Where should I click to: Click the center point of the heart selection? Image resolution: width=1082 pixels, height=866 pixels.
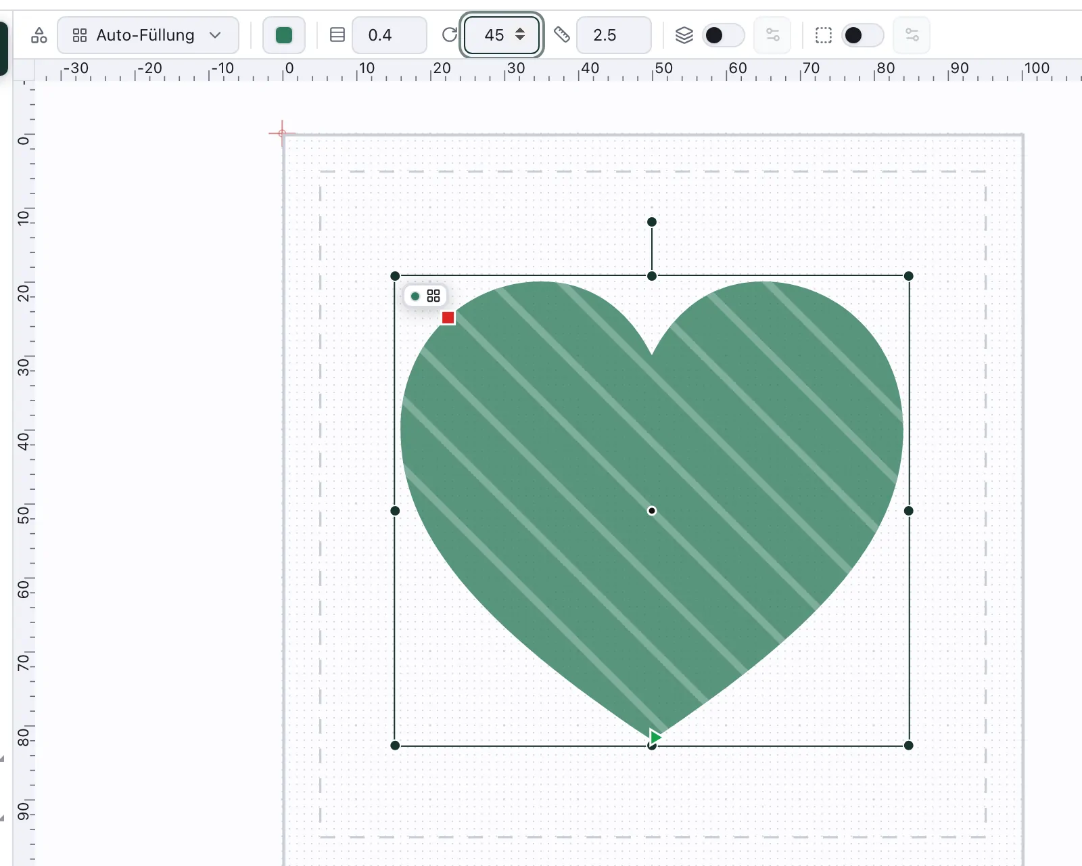(x=652, y=511)
